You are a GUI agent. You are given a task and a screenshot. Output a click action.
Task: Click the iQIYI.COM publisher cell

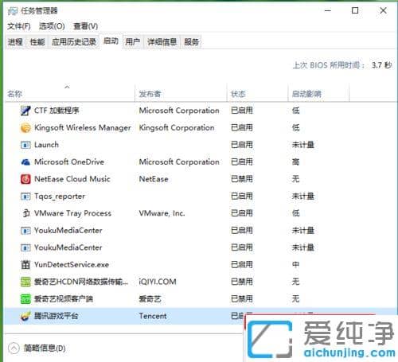pyautogui.click(x=158, y=282)
